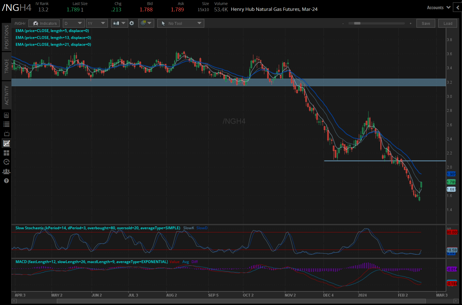This screenshot has width=462, height=305.
Task: Click the clock history icon in sidebar
Action: coord(6,162)
